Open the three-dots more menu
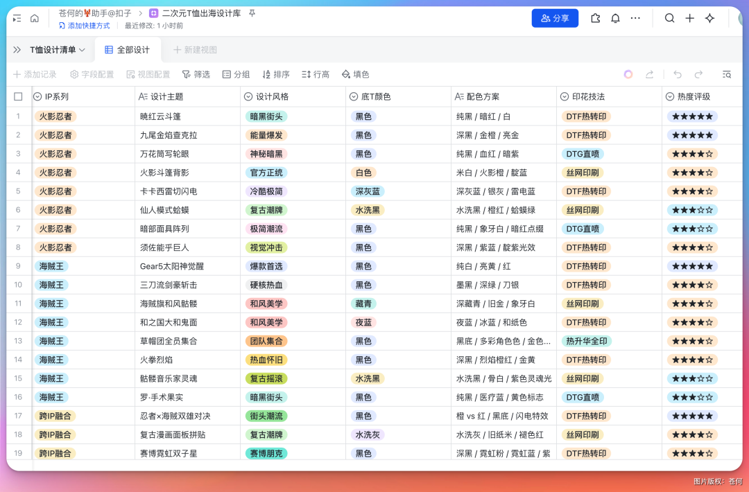The width and height of the screenshot is (749, 492). pos(635,19)
